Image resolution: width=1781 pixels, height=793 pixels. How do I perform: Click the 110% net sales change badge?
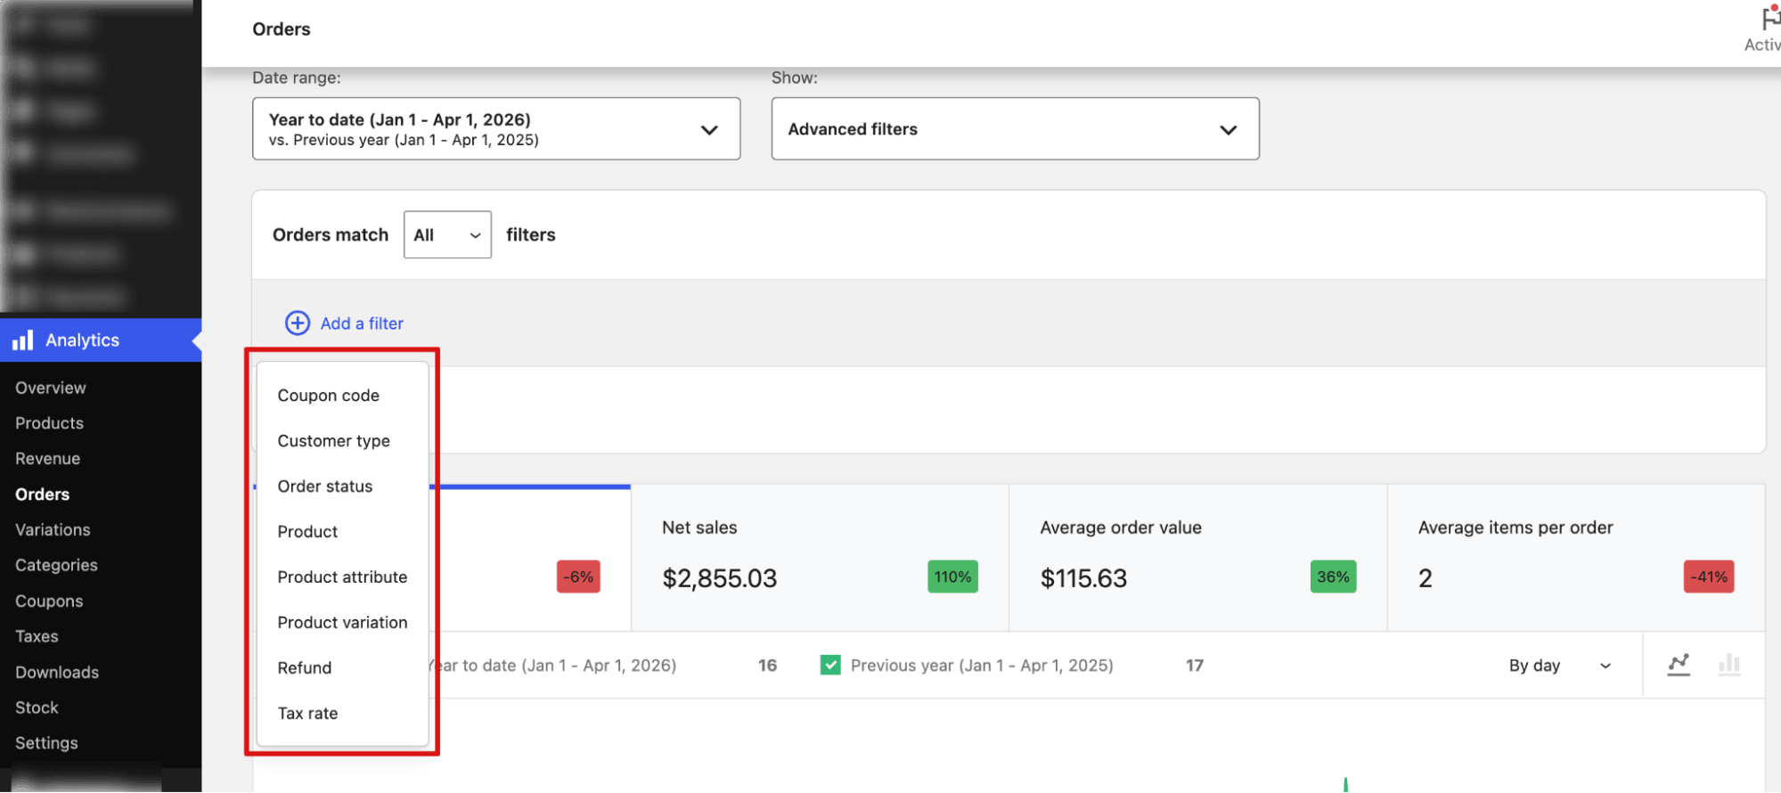952,576
